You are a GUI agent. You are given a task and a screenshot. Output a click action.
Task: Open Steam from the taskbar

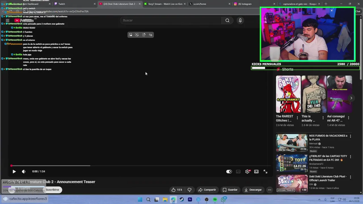pos(181,199)
